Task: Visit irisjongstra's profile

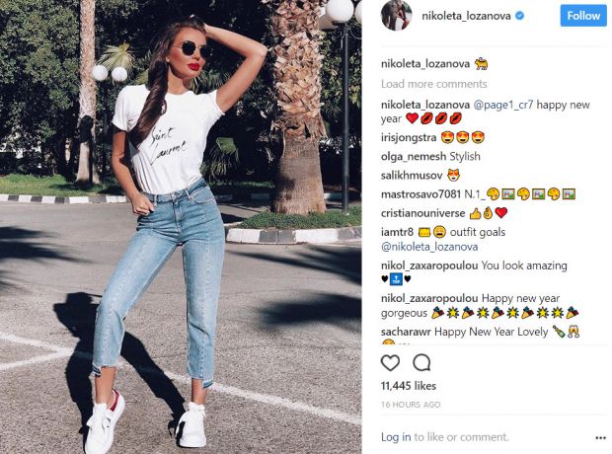Action: [x=409, y=137]
